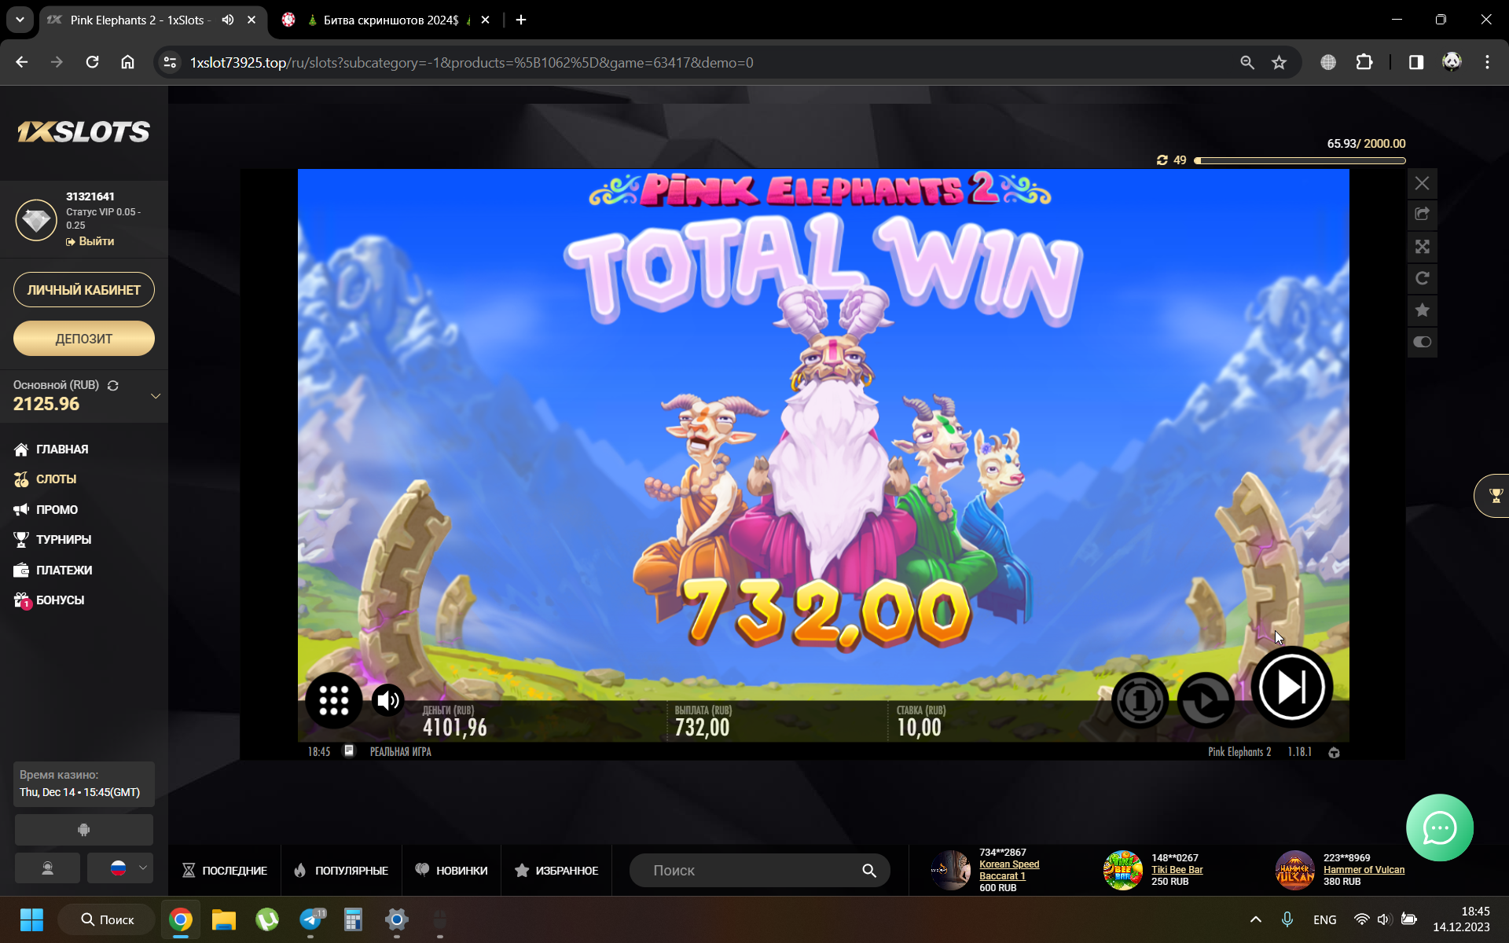Image resolution: width=1509 pixels, height=943 pixels.
Task: Open the game menu grid icon
Action: click(333, 699)
